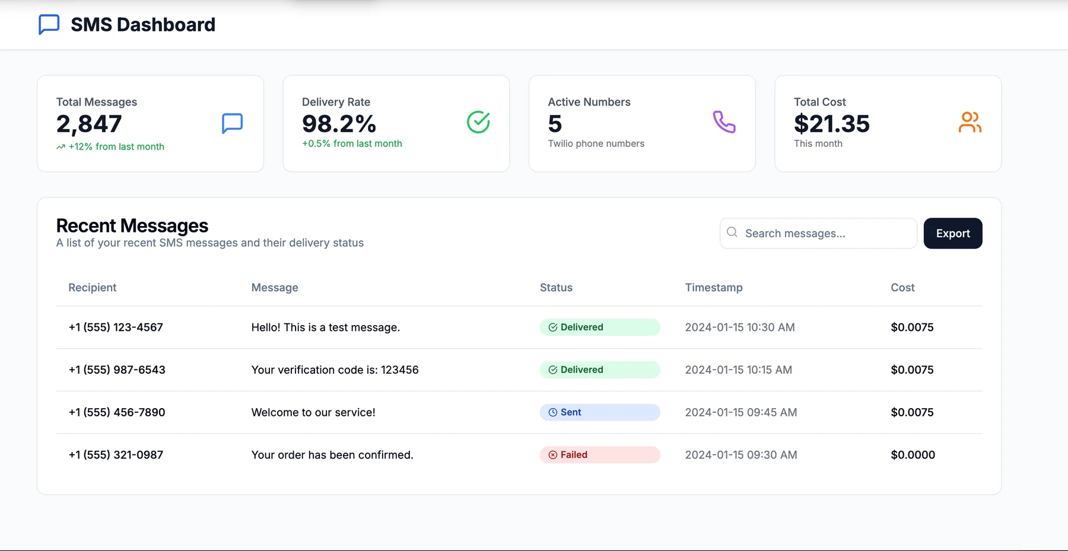The height and width of the screenshot is (551, 1068).
Task: Select recipient +1 (555) 456-7890
Action: pos(117,412)
